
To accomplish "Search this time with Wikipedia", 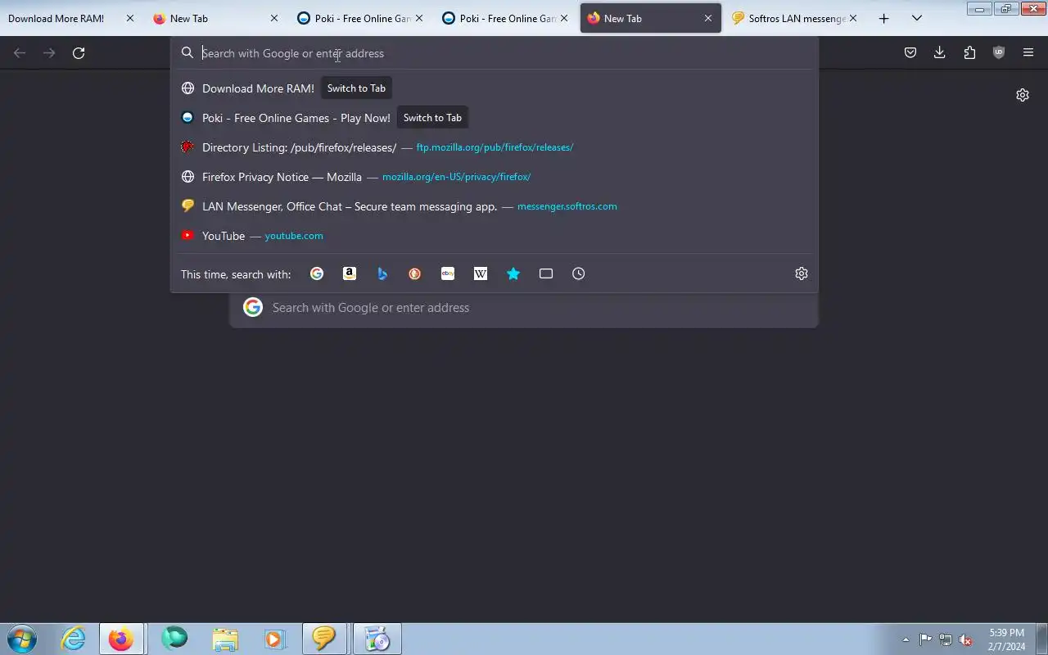I will click(481, 273).
